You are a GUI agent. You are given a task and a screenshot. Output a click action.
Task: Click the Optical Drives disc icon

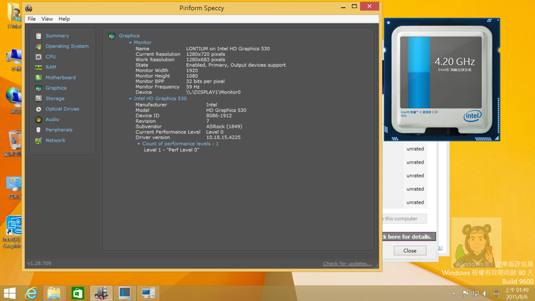coord(39,109)
